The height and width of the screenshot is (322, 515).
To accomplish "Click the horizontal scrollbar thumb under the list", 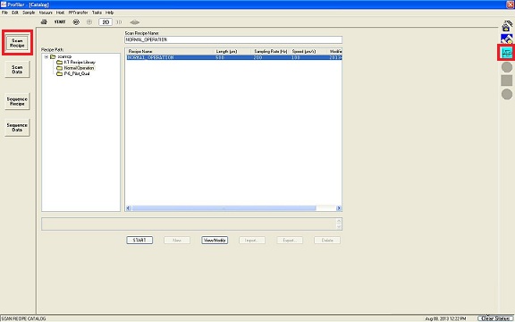I will click(x=224, y=208).
